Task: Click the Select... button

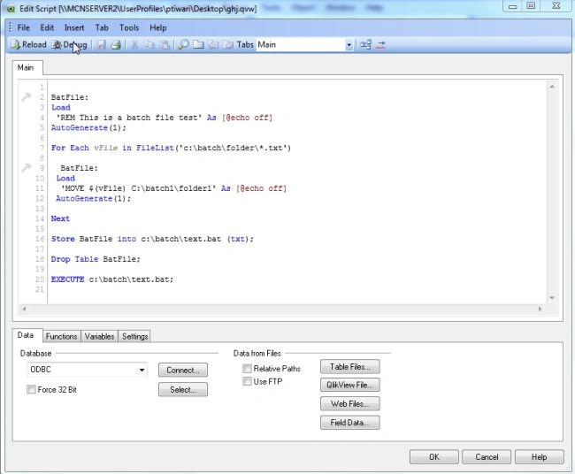Action: click(x=183, y=389)
